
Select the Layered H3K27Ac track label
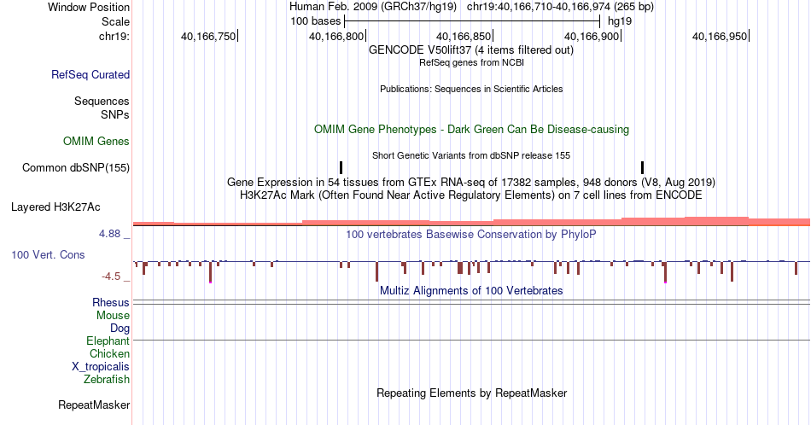55,207
